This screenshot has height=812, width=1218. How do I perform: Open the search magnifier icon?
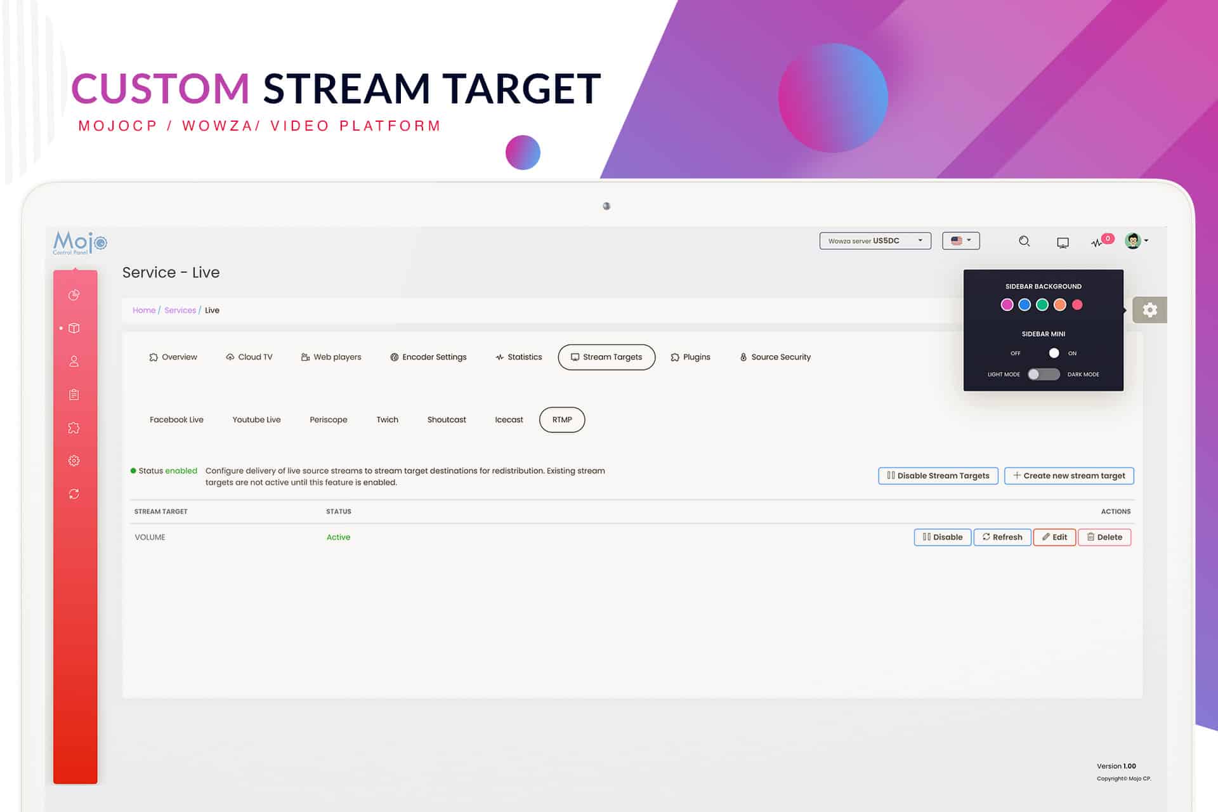pos(1024,241)
